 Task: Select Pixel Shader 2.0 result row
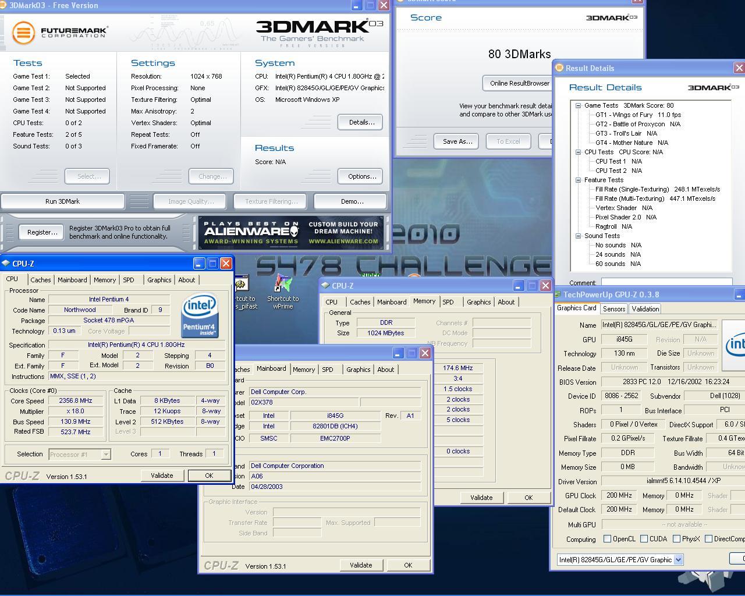626,217
